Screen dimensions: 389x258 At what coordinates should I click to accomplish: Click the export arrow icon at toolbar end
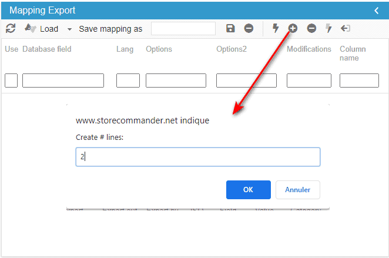coord(346,28)
